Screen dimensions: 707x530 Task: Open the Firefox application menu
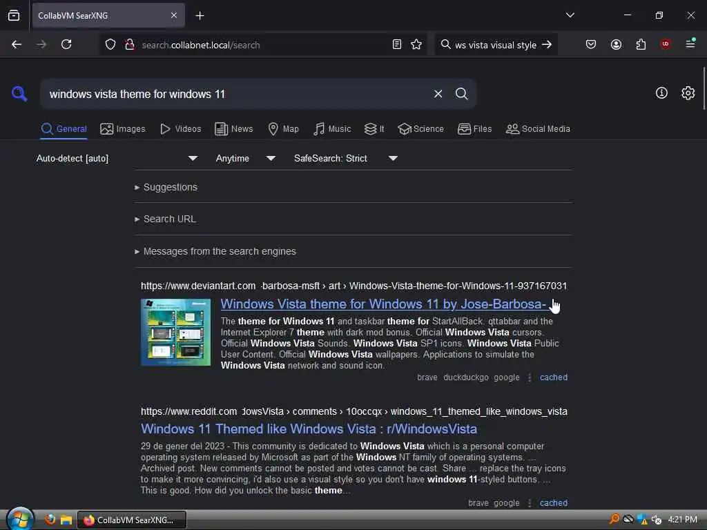click(x=690, y=43)
